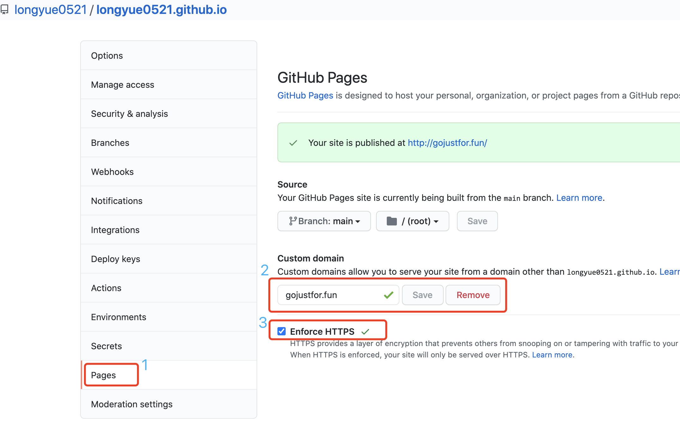
Task: Click git branch icon in Branch button
Action: [x=293, y=221]
